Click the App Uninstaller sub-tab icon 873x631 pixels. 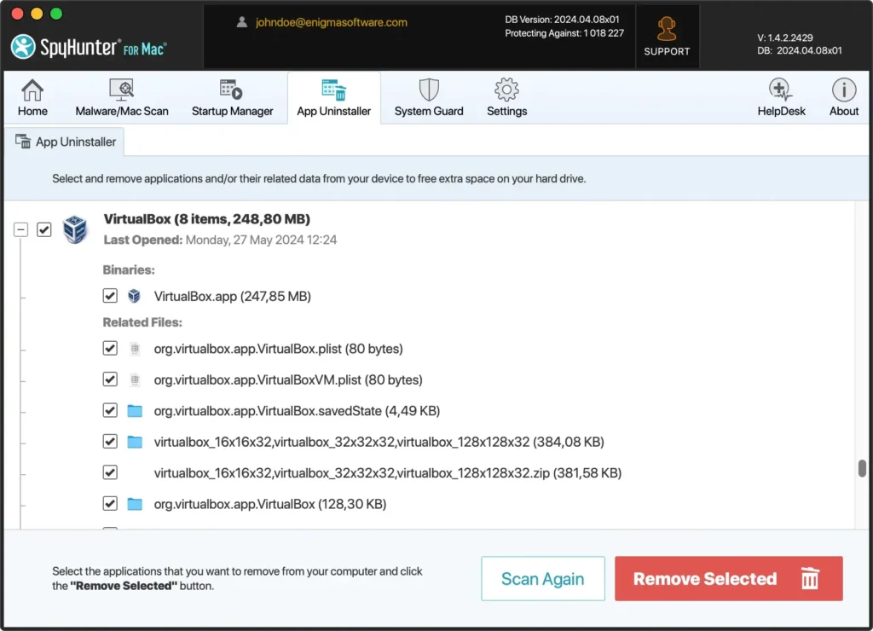(x=23, y=142)
